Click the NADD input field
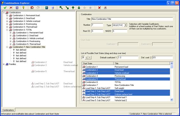The height and width of the screenshot is (116, 180). point(120,31)
